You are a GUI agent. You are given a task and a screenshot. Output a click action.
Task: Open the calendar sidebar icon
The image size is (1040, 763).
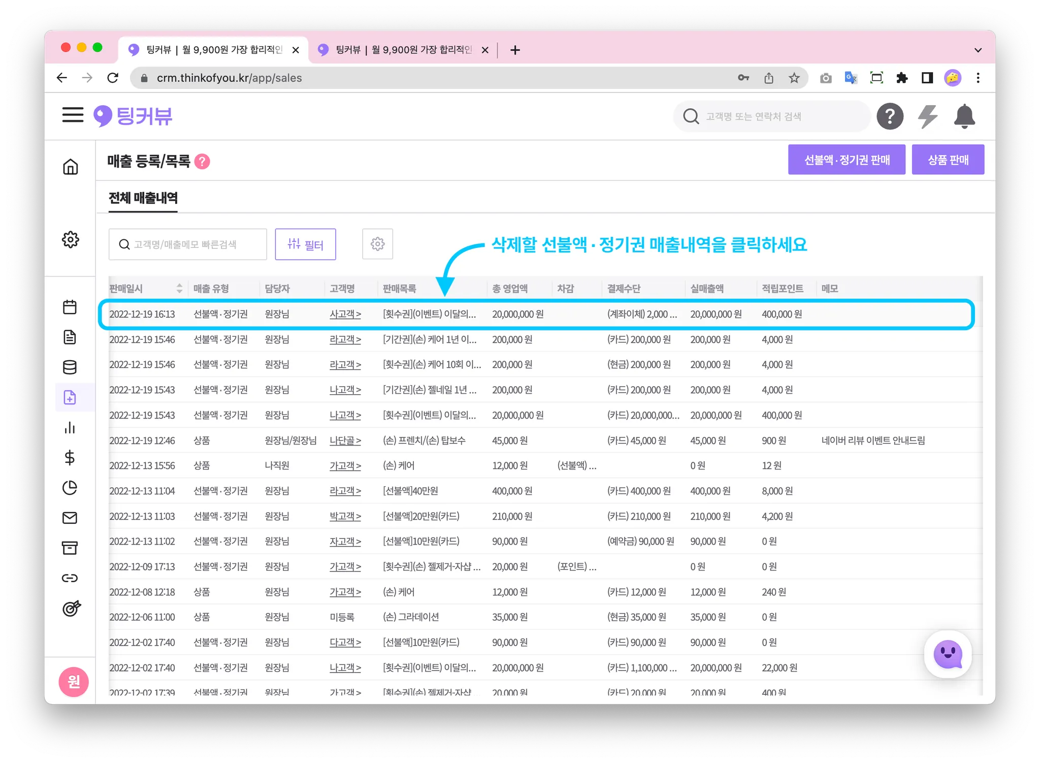(70, 307)
